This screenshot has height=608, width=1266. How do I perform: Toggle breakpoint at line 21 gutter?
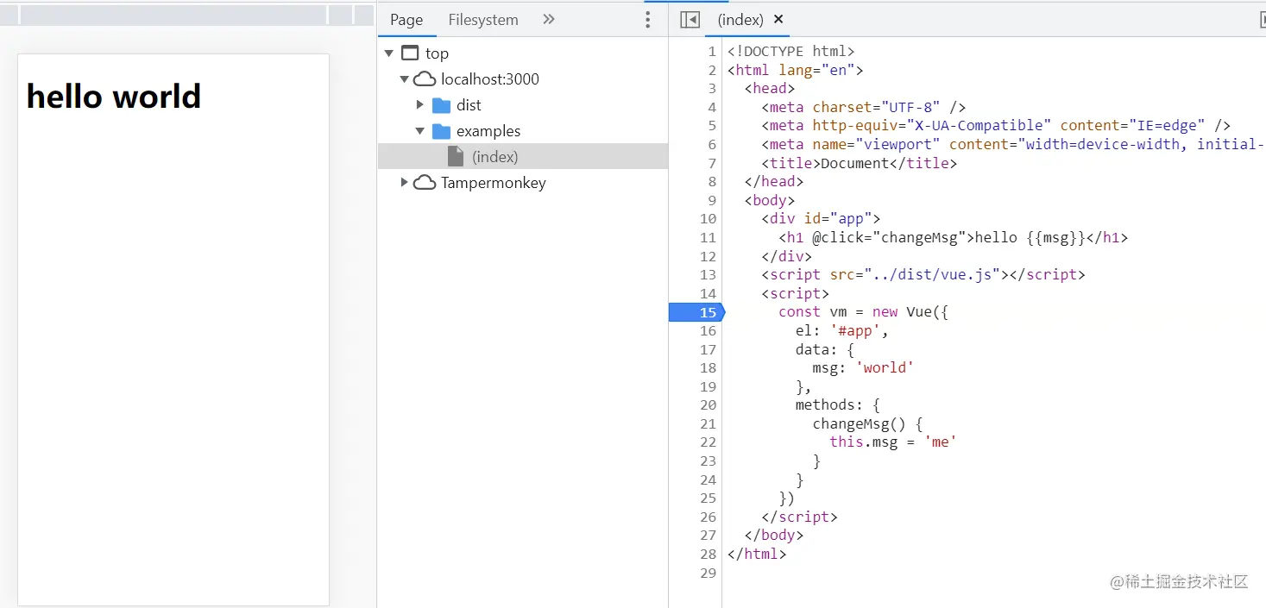click(x=708, y=423)
